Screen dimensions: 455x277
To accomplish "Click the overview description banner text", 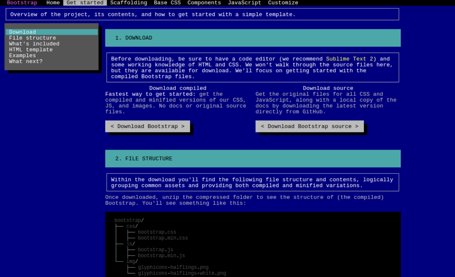I will 153,14.
